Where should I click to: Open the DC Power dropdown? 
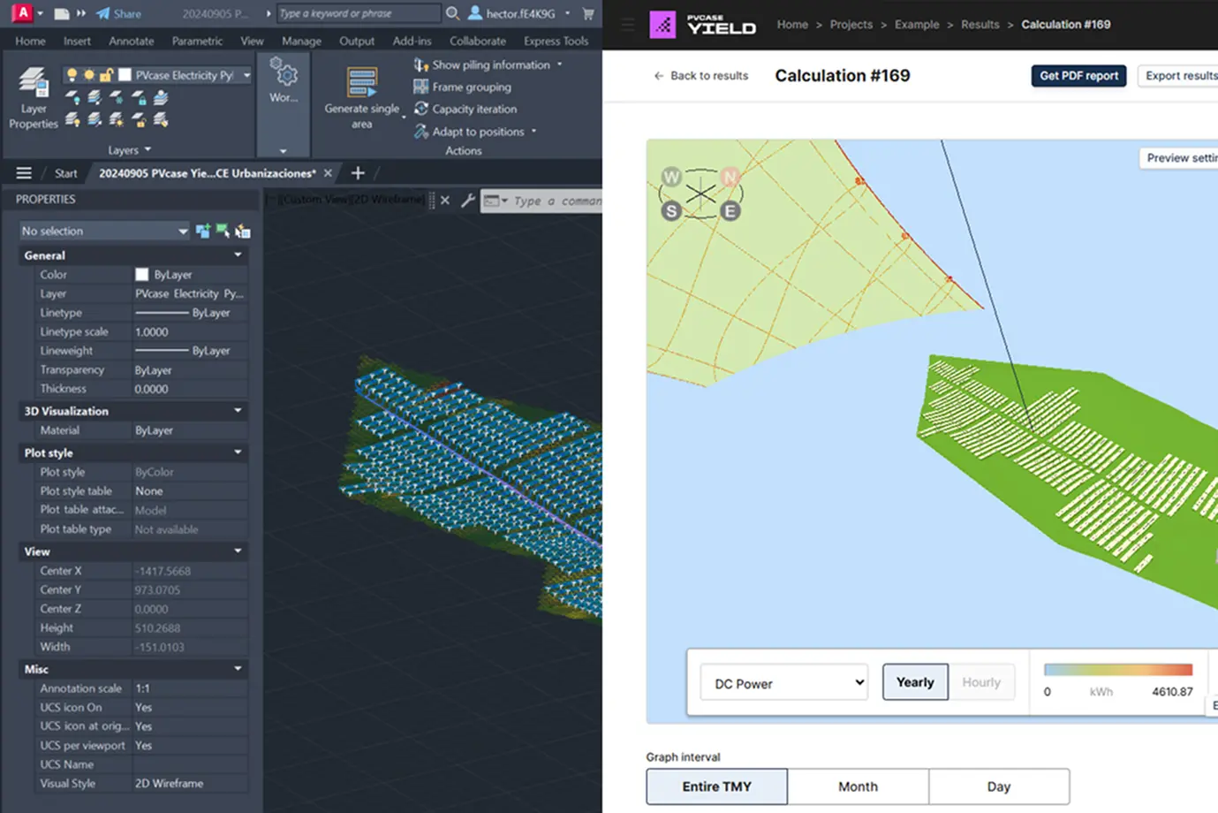pos(783,681)
